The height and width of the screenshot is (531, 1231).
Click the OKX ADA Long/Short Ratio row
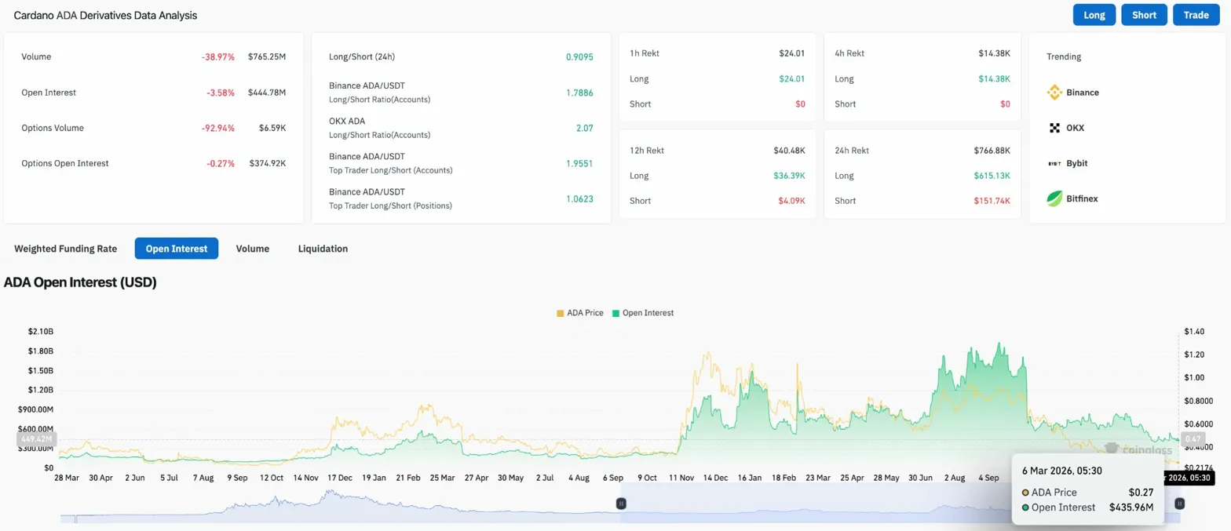click(x=461, y=128)
